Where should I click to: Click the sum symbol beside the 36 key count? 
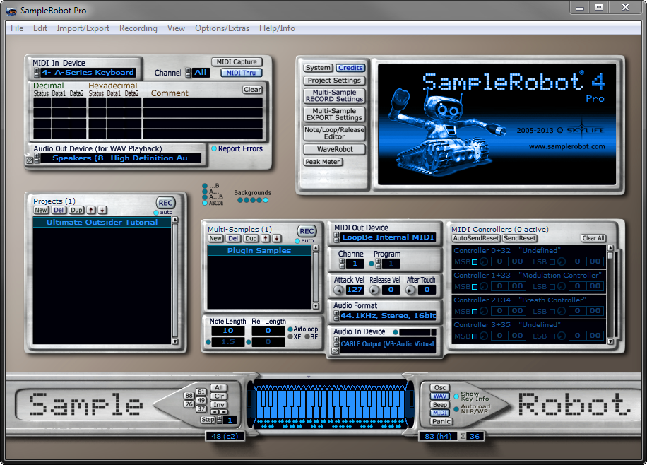(463, 437)
